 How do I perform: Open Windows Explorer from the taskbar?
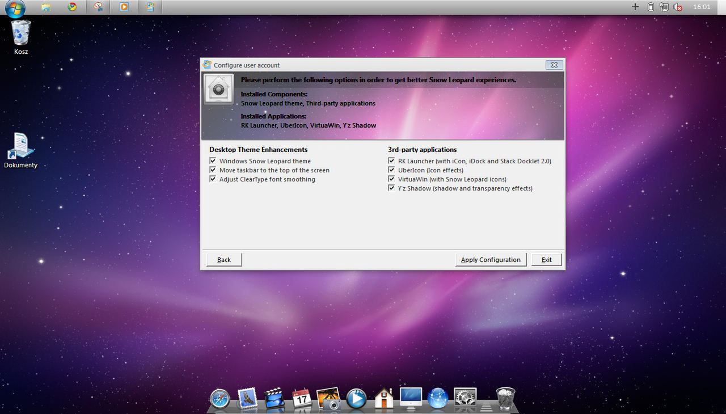coord(46,7)
